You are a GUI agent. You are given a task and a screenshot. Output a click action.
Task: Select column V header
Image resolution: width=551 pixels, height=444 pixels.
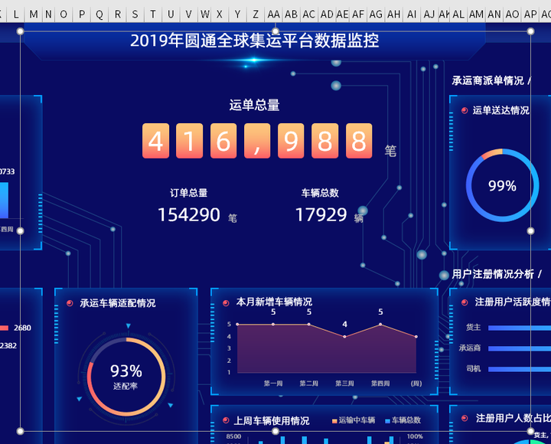coord(189,15)
